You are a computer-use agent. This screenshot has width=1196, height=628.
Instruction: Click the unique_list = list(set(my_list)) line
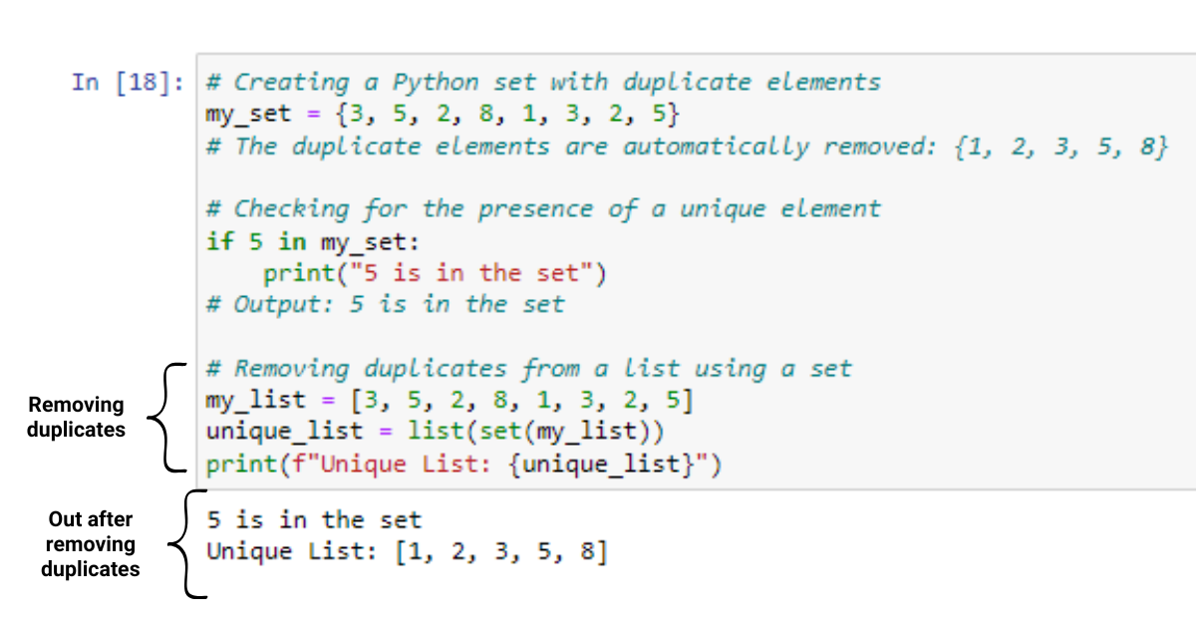(435, 433)
